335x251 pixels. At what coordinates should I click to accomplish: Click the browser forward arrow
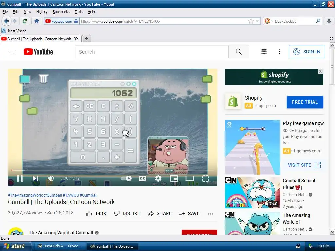(x=14, y=21)
